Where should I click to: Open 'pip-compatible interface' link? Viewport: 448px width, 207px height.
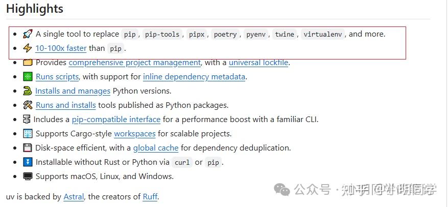(x=116, y=120)
